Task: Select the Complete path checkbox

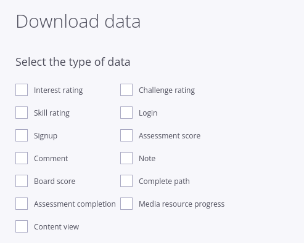Action: pos(126,181)
